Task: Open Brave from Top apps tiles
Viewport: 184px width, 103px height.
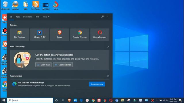Action: [60, 35]
